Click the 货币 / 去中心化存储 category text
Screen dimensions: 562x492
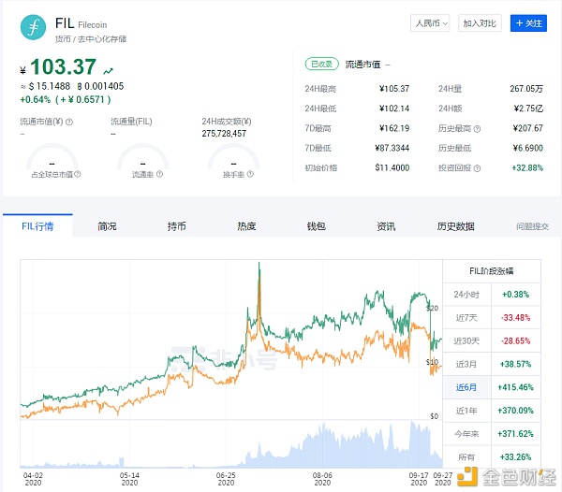click(90, 39)
